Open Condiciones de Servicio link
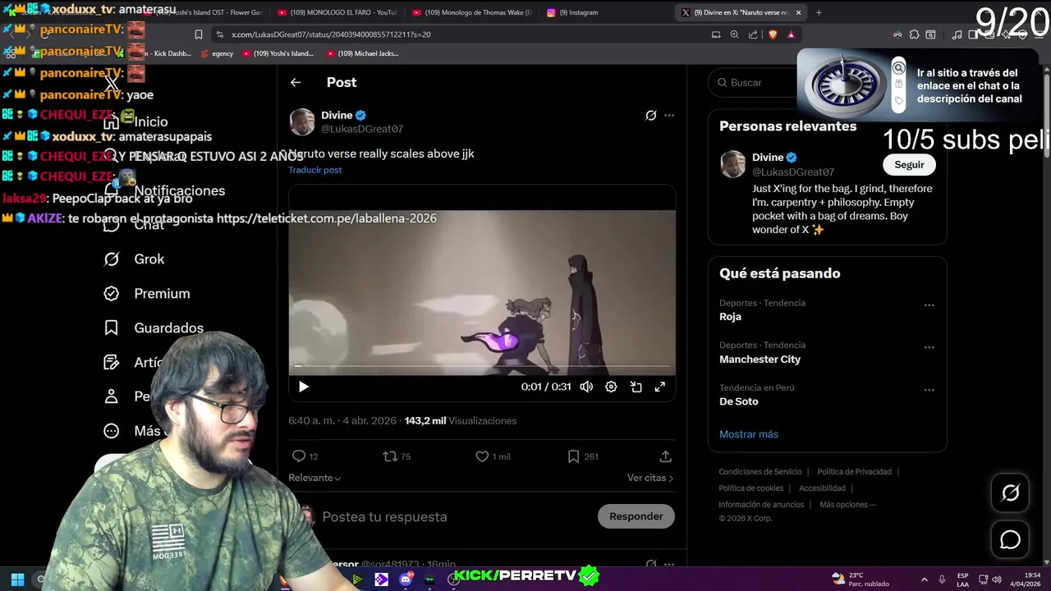The image size is (1051, 591). 760,472
